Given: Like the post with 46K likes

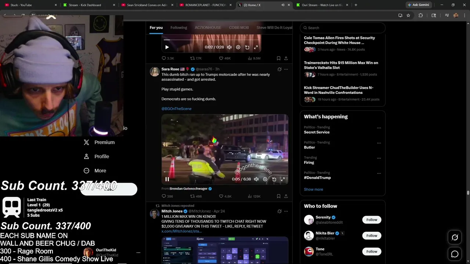Looking at the screenshot, I should pos(225,58).
